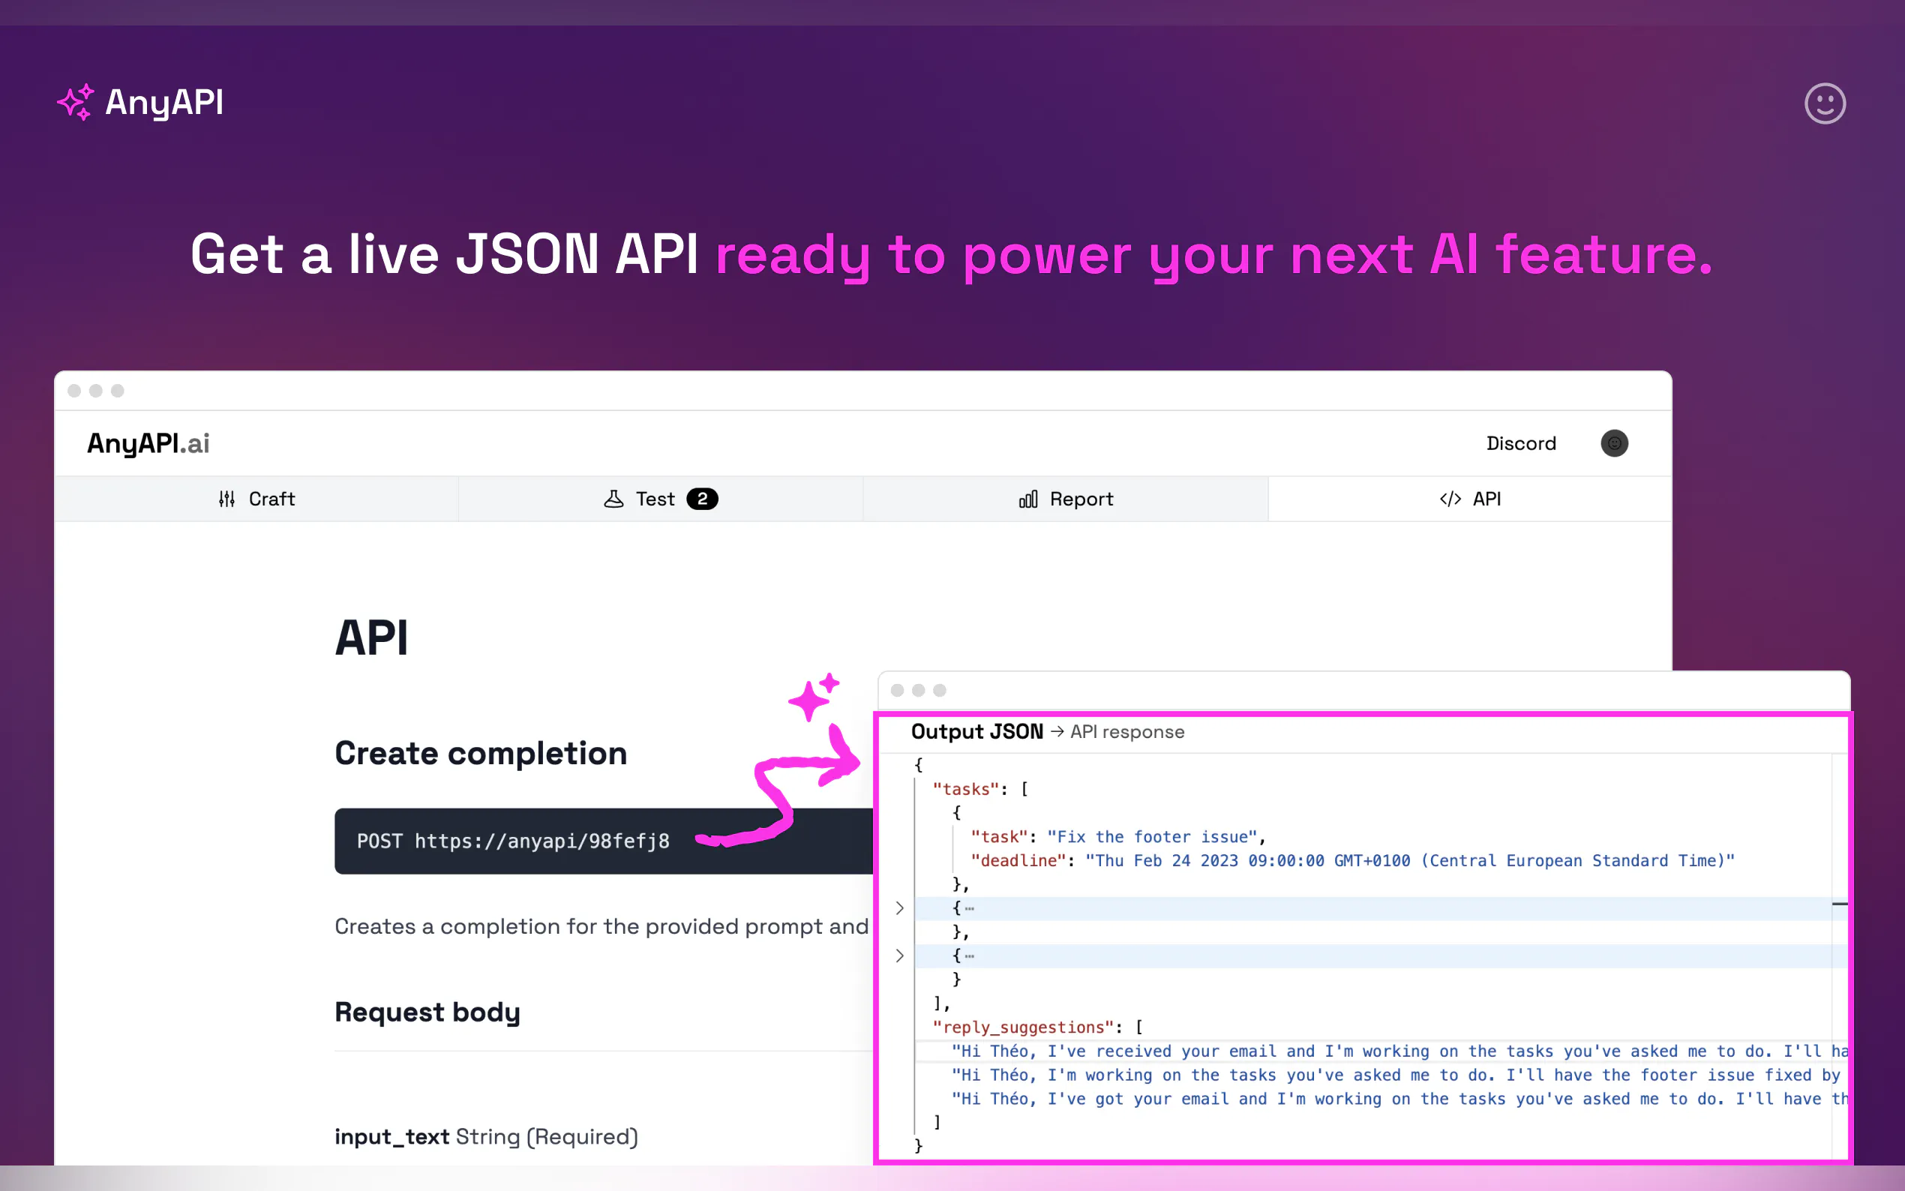Click the Test flask icon
The height and width of the screenshot is (1191, 1905).
613,499
